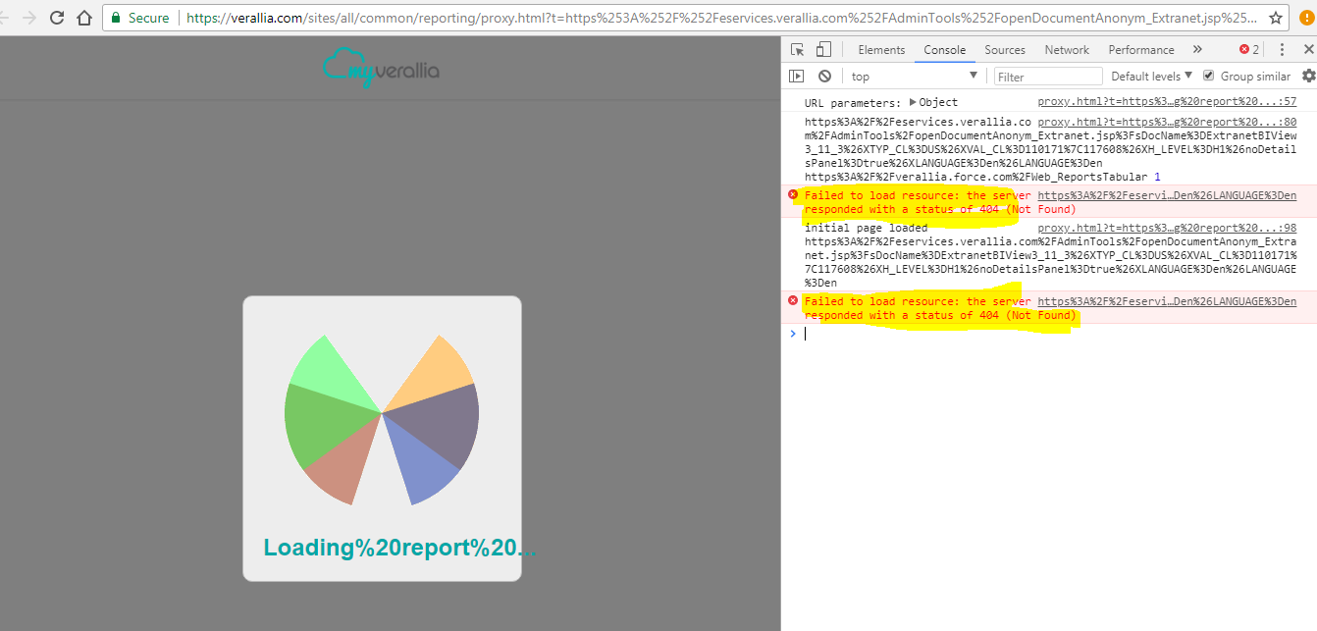Screen dimensions: 1317x631
Task: Open the proxy.html source link ending :57
Action: 1167,102
